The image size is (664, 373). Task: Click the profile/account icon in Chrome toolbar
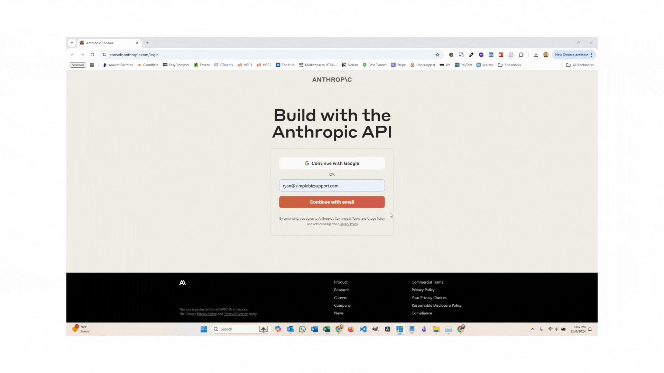[547, 55]
